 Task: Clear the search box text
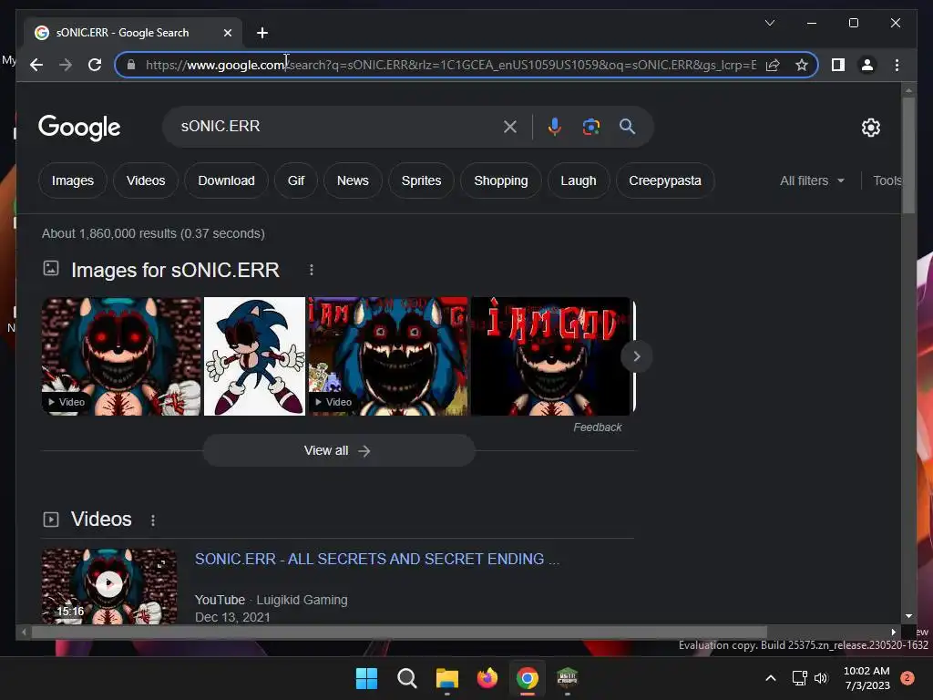click(x=510, y=127)
